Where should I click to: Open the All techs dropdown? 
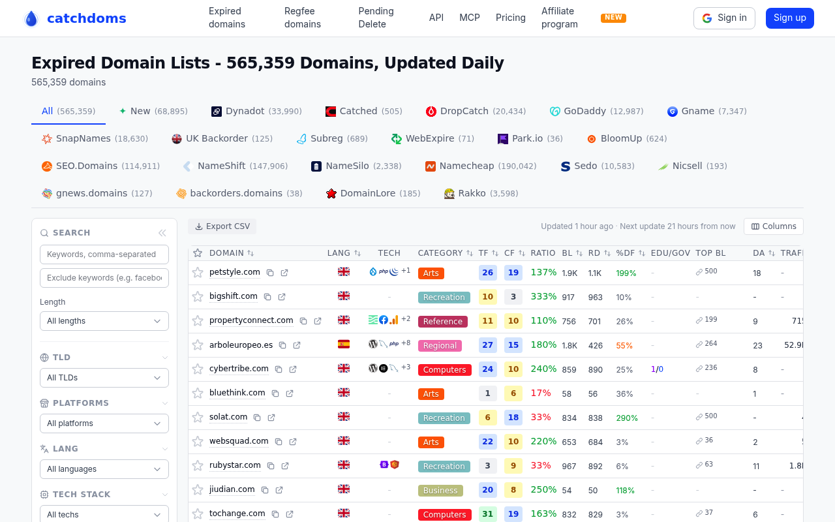pyautogui.click(x=104, y=514)
